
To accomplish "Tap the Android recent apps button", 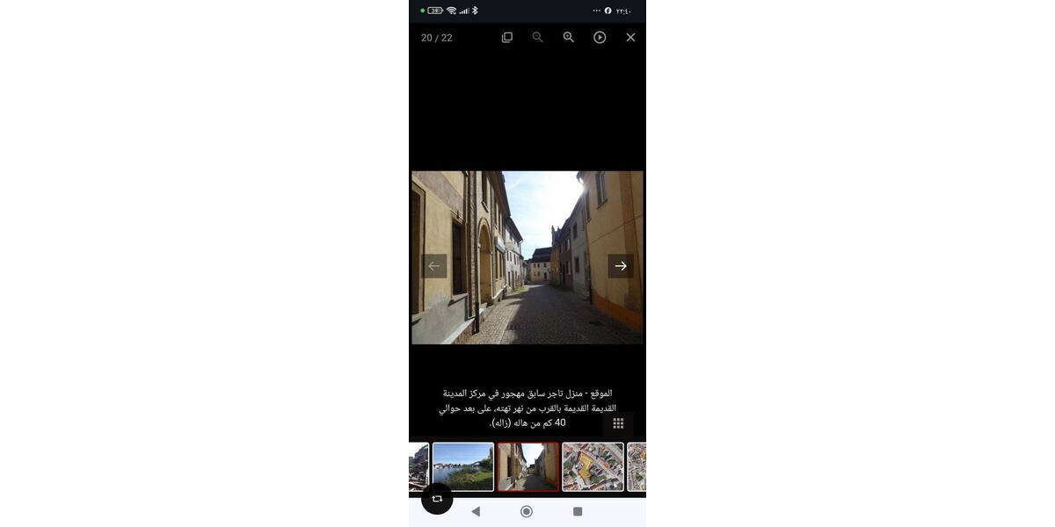I will pyautogui.click(x=578, y=511).
